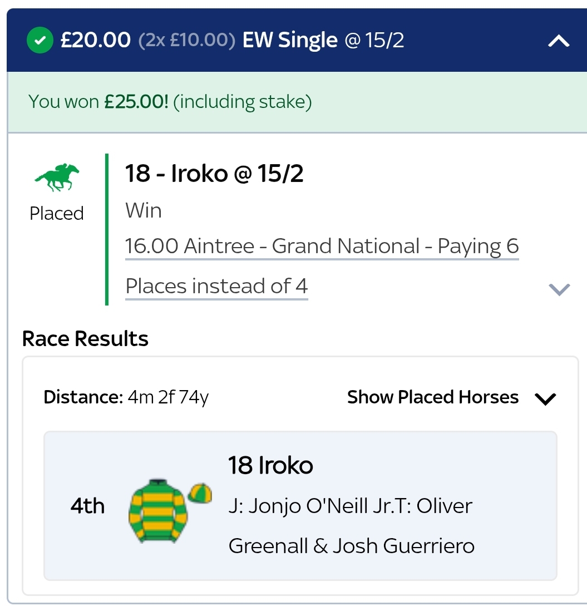
Task: Click the Show Placed Horses chevron arrow
Action: click(x=546, y=399)
